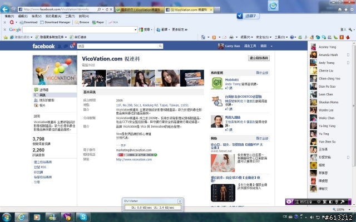Click the Facebook friend requests icon

60,46
